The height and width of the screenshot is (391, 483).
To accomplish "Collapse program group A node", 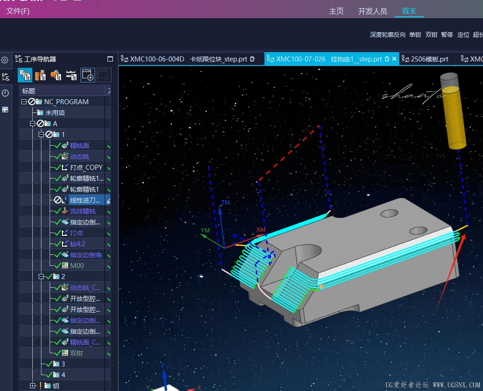I will [32, 123].
